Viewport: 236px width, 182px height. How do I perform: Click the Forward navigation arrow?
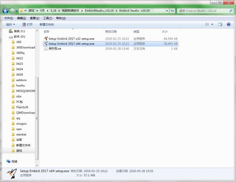[x=12, y=11]
